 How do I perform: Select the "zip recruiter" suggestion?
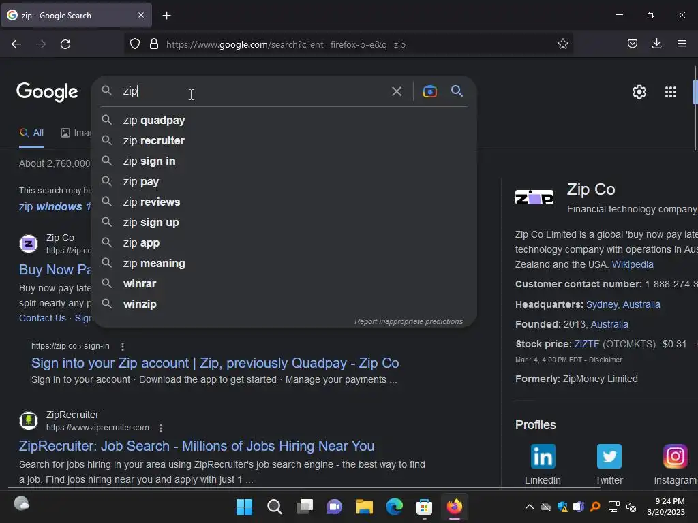(284, 140)
